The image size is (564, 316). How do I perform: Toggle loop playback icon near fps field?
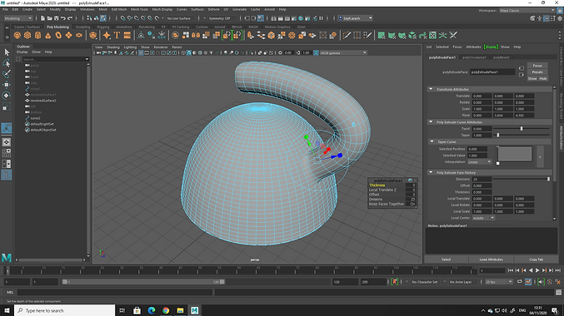pos(519,282)
